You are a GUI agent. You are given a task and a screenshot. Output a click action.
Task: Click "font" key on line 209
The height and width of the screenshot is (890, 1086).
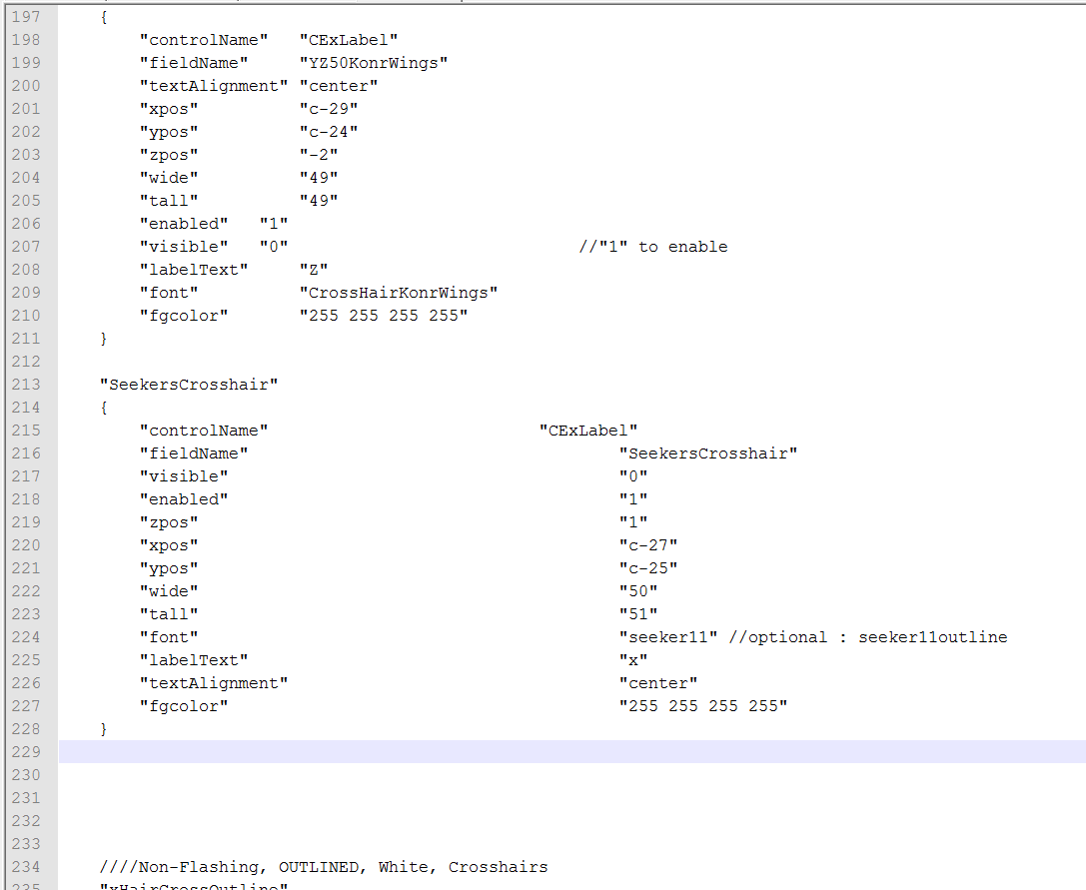(x=169, y=293)
